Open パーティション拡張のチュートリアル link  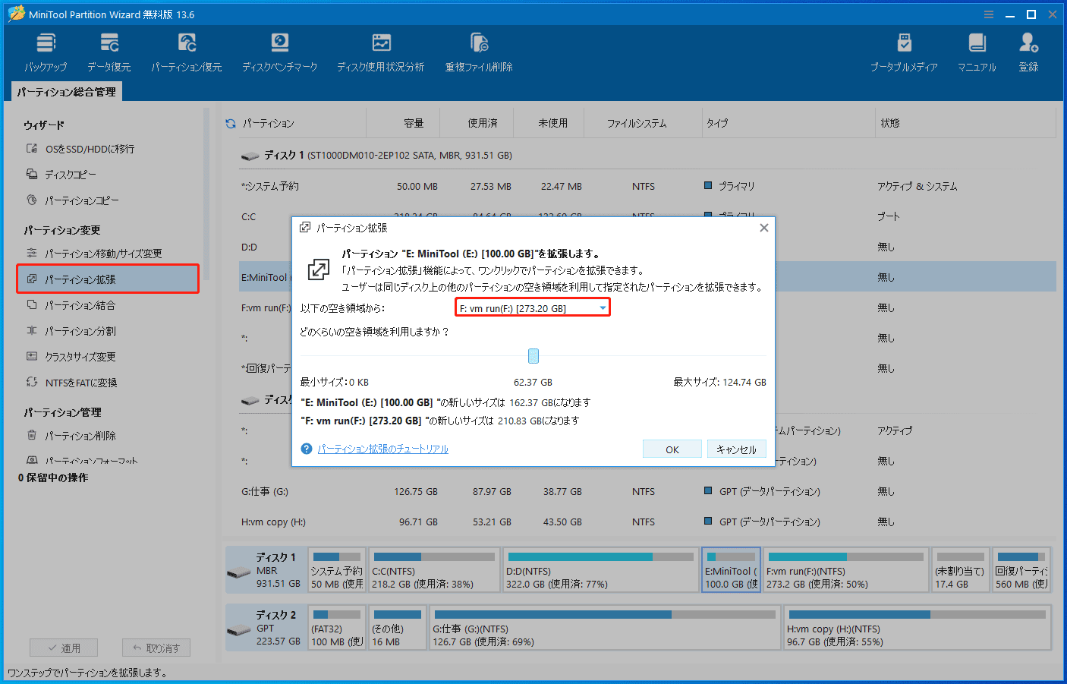(382, 449)
